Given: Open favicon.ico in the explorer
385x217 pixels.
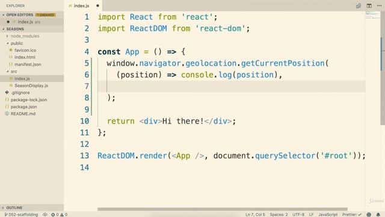Looking at the screenshot, I should [x=25, y=50].
